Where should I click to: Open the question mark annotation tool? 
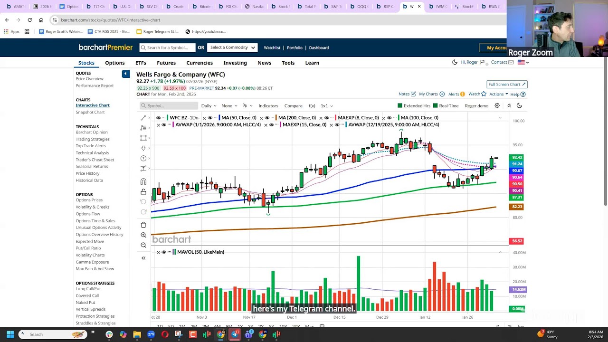point(143,158)
